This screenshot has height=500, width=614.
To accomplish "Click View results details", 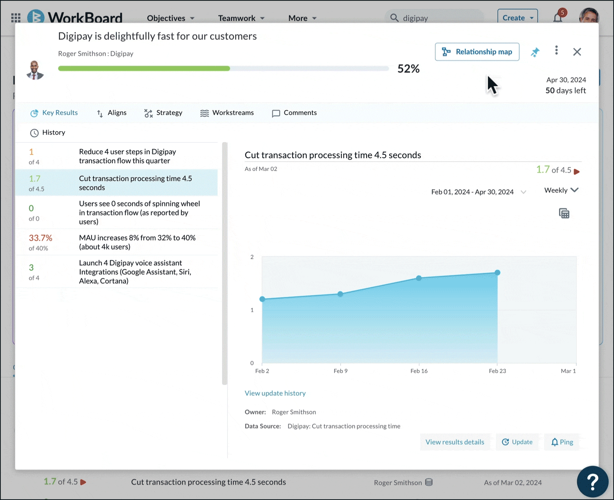I will click(x=455, y=442).
